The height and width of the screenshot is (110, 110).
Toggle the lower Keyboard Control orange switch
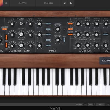tap(70, 34)
